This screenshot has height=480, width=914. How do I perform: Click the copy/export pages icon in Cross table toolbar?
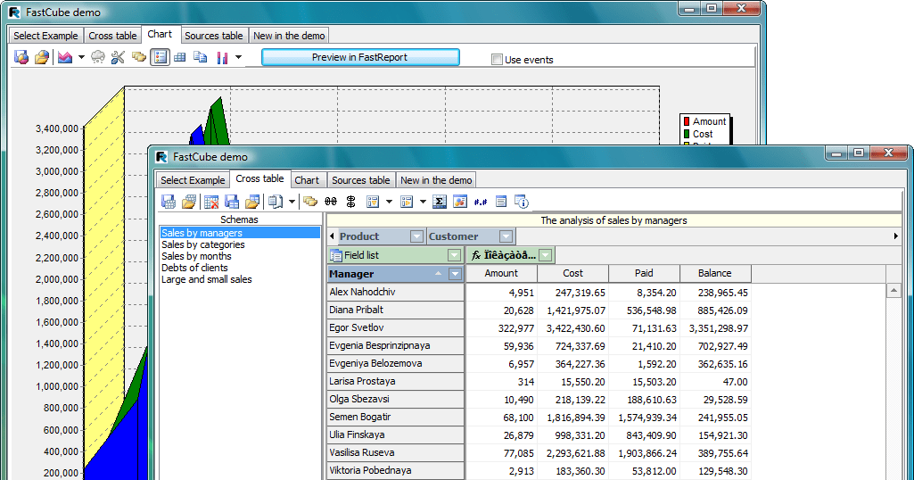click(276, 202)
